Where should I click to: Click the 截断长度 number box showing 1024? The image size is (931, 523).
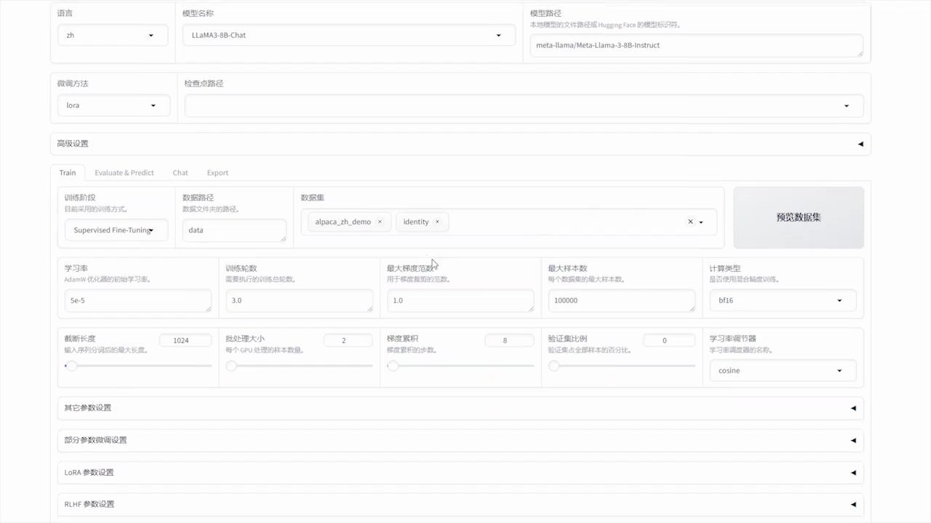[x=185, y=340]
